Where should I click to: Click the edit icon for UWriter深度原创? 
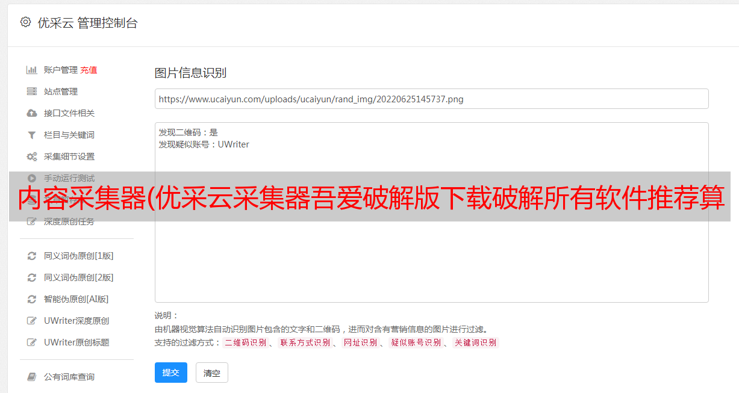point(32,321)
